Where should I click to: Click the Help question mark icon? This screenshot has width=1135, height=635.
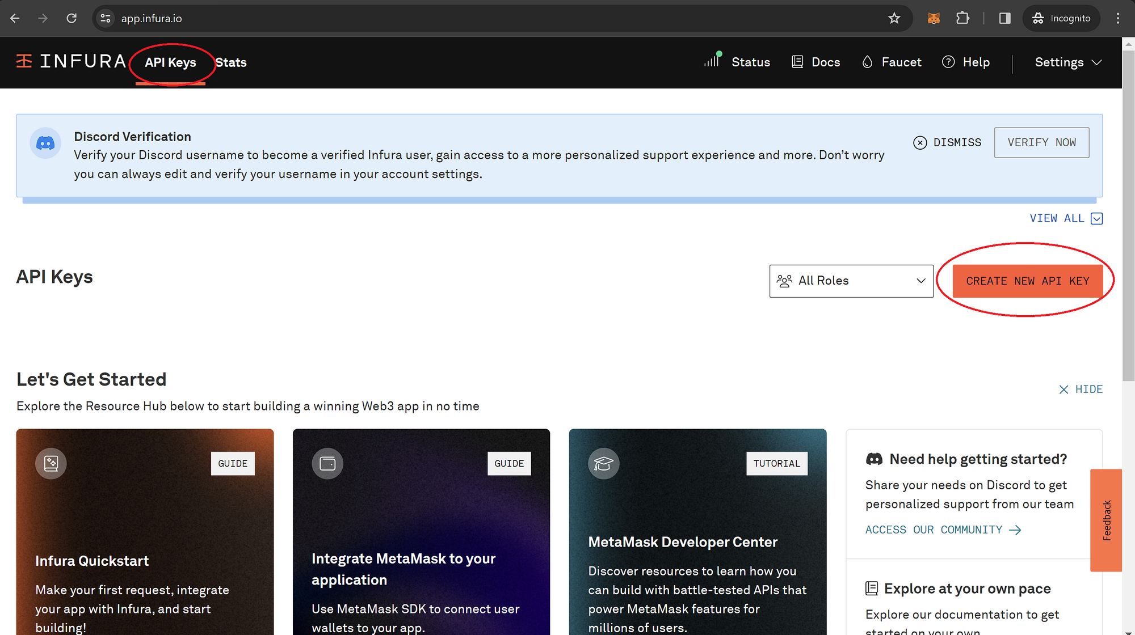948,62
